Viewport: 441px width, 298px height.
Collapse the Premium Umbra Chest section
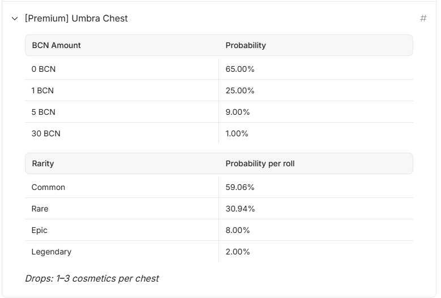(15, 19)
